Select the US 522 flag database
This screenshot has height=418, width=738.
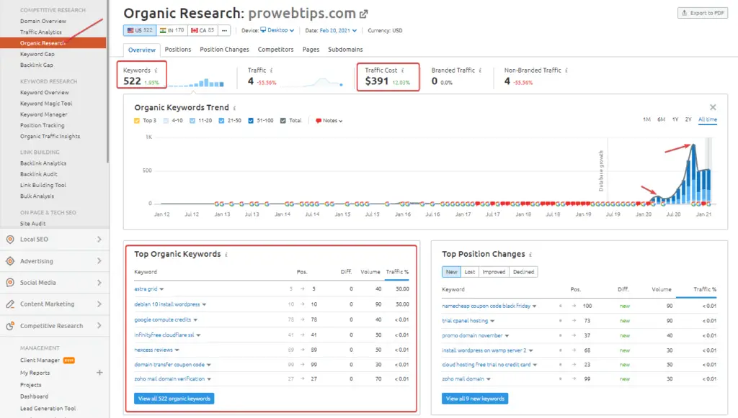pyautogui.click(x=140, y=30)
